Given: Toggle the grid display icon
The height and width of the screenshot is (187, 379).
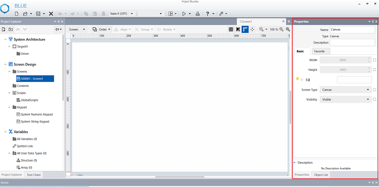Looking at the screenshot, I should 231,29.
